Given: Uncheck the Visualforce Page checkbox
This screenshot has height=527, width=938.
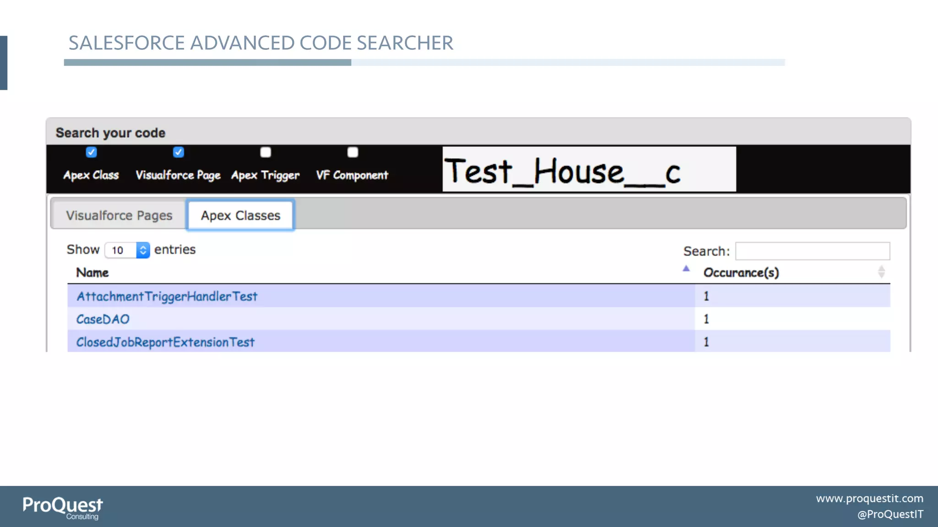Looking at the screenshot, I should tap(178, 152).
